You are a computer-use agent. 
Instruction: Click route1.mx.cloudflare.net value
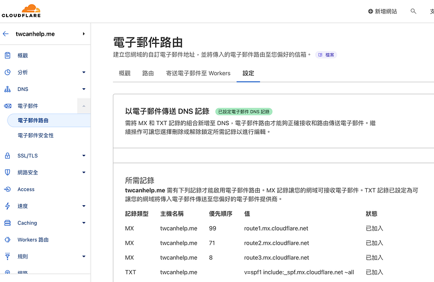[x=276, y=228]
